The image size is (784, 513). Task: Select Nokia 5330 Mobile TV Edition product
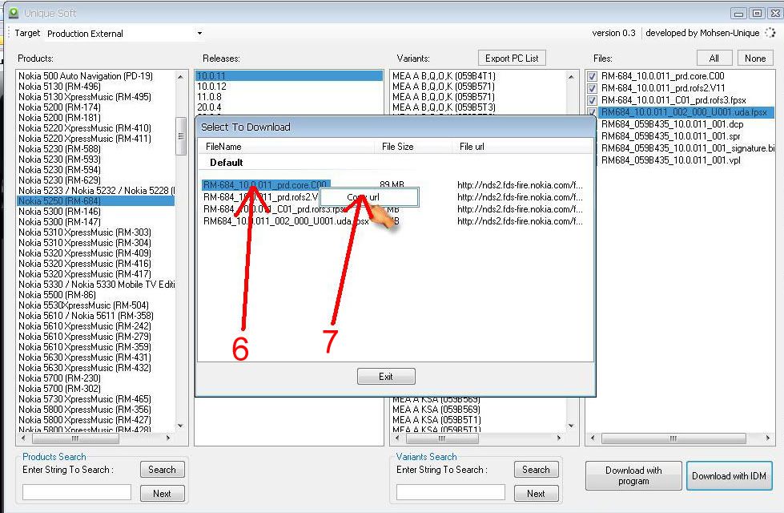(97, 285)
